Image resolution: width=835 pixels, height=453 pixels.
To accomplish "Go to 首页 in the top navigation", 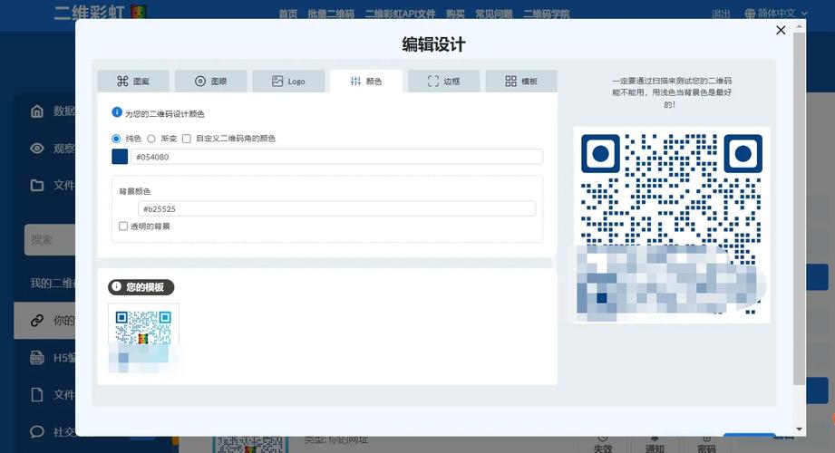I will coord(288,14).
